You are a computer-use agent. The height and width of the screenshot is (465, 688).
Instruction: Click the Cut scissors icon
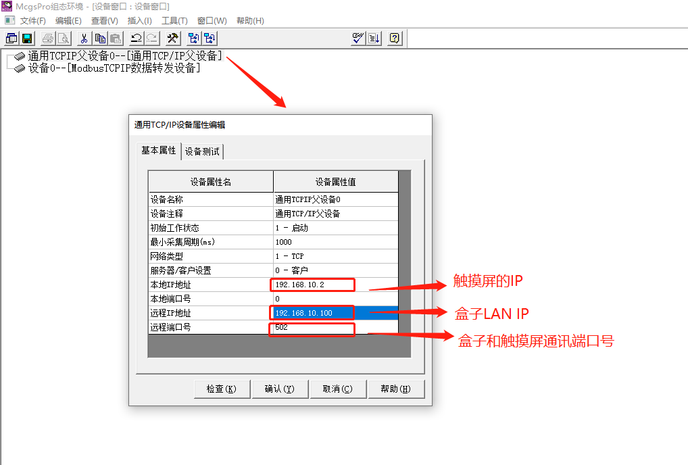[84, 39]
